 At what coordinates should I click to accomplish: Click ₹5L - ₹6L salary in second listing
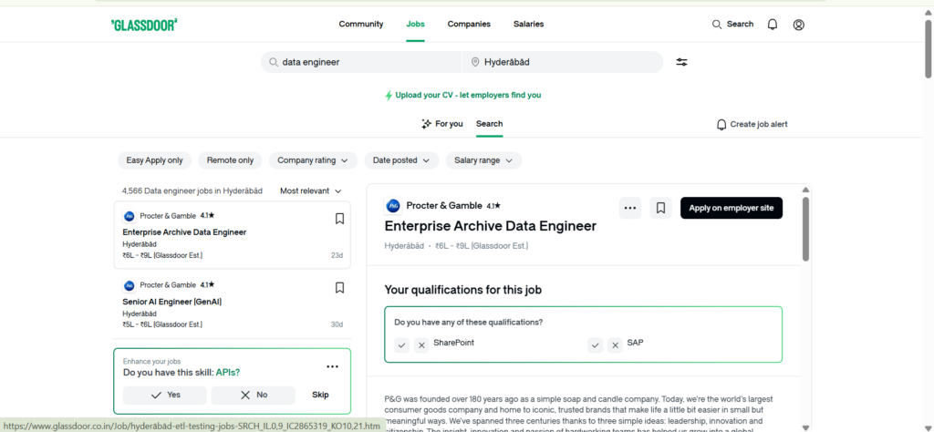(162, 324)
